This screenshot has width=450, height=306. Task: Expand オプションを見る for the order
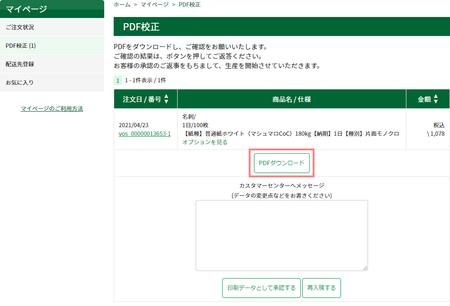205,142
